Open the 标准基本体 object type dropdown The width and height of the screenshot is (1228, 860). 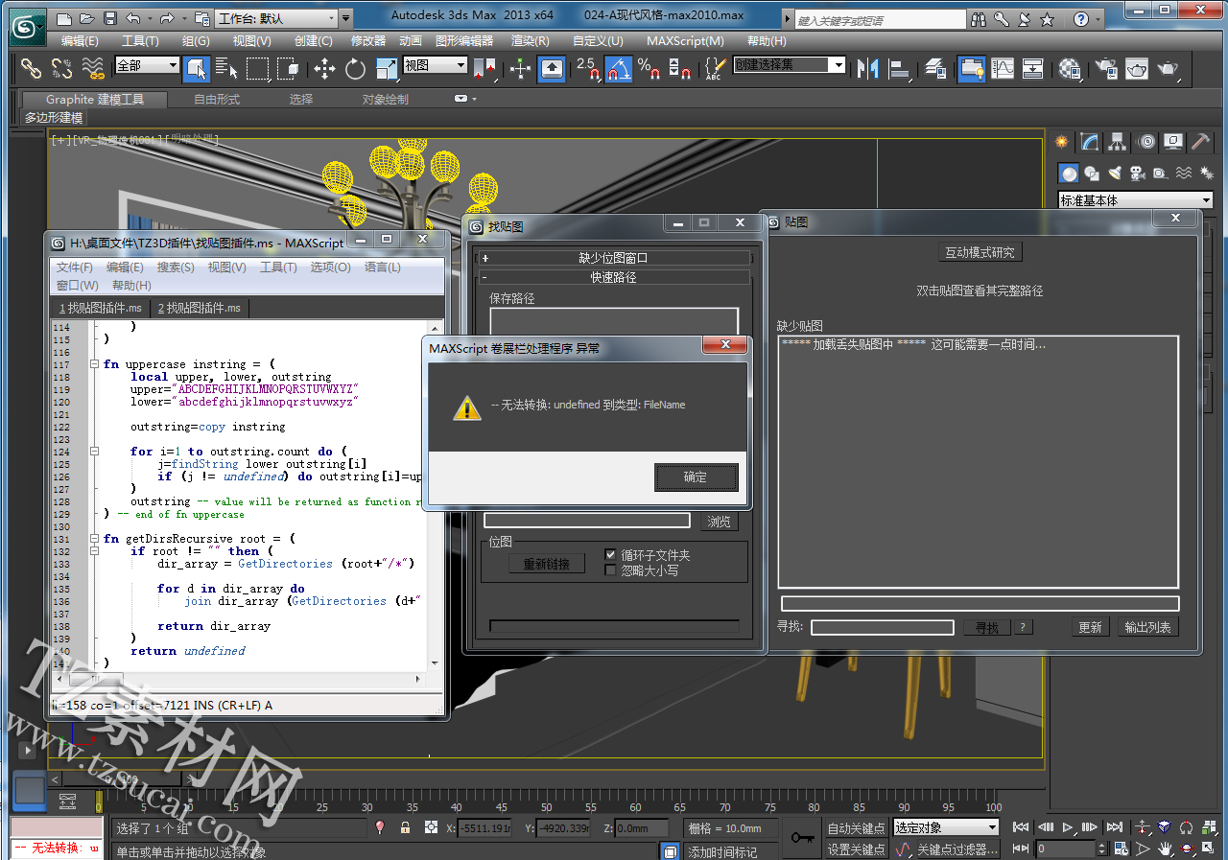coord(1136,200)
